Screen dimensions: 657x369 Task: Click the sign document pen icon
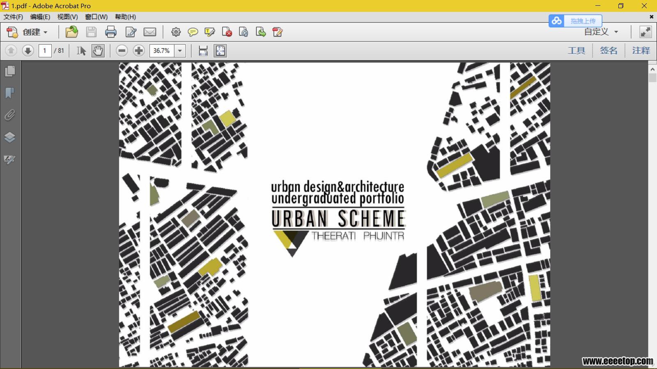pos(278,32)
